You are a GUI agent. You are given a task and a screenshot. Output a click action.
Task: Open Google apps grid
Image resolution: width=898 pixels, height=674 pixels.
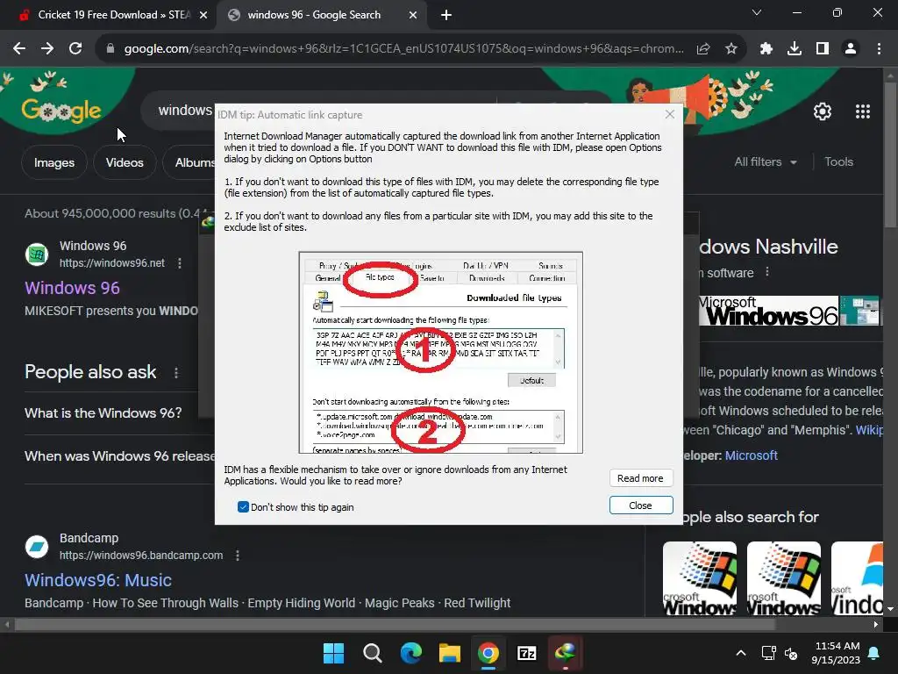[863, 111]
